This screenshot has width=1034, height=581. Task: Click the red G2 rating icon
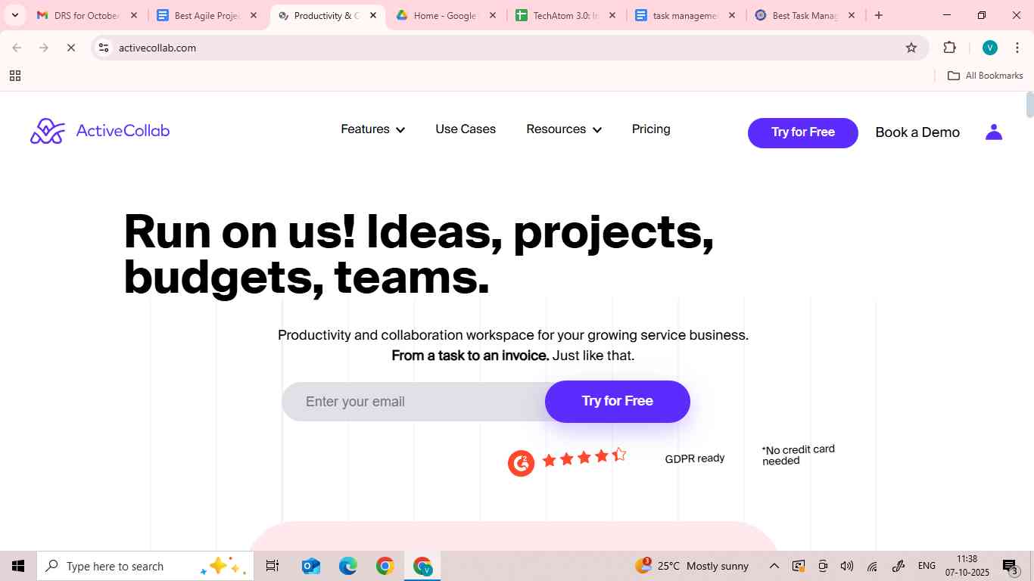[x=521, y=462]
